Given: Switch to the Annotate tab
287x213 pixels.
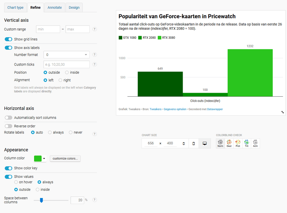Looking at the screenshot, I should pos(55,8).
